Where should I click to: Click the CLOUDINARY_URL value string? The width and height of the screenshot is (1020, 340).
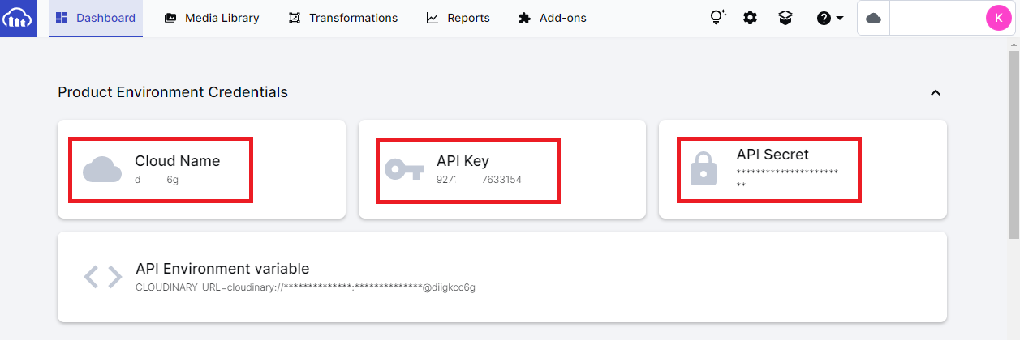(305, 287)
